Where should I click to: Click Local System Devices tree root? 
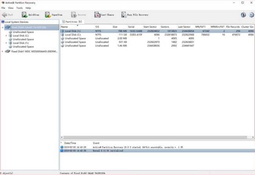pyautogui.click(x=16, y=22)
